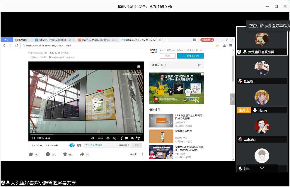Click the coin icon below the video
This screenshot has height=187, width=290.
(x=48, y=154)
